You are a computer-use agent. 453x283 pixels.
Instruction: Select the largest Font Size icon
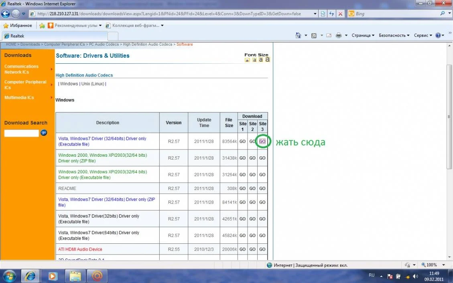pyautogui.click(x=268, y=60)
